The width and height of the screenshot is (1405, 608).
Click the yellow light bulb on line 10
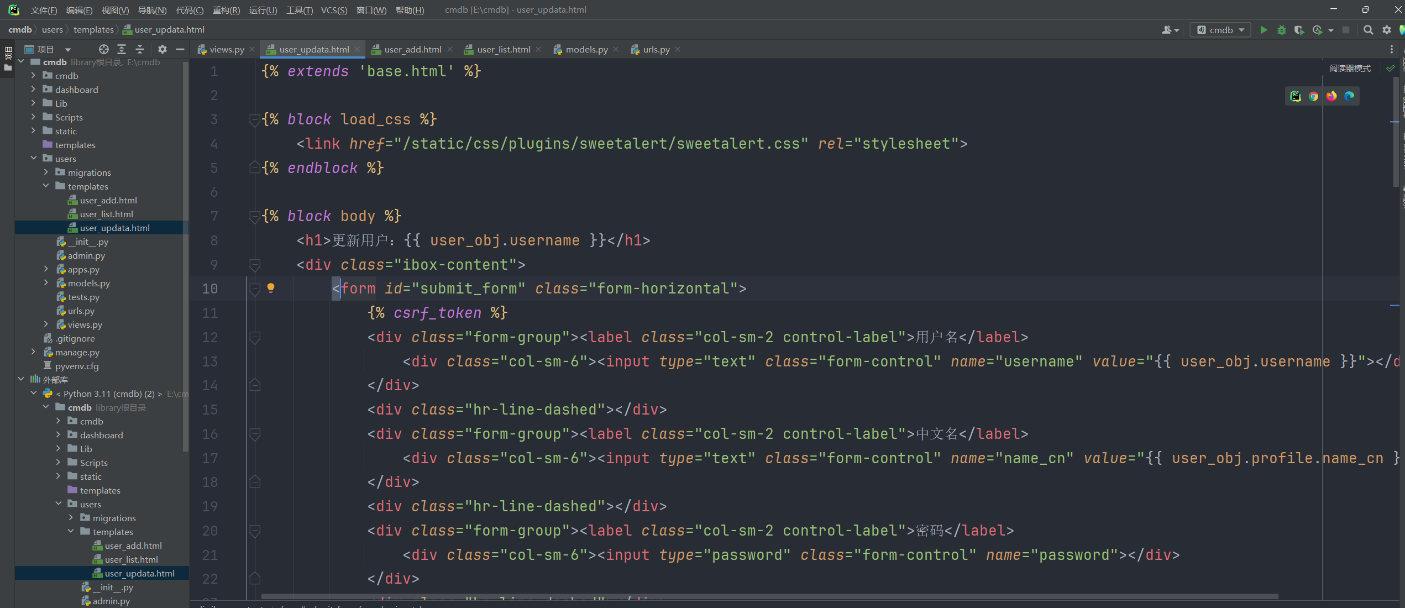pos(271,288)
